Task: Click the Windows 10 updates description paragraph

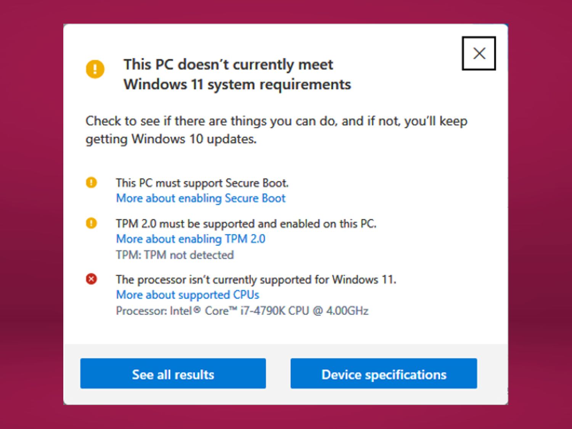Action: click(276, 130)
